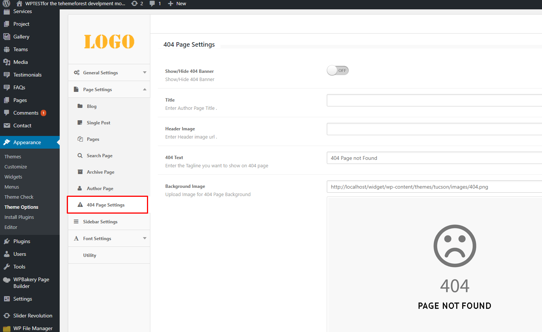Expand the Font Settings dropdown arrow

[x=144, y=238]
